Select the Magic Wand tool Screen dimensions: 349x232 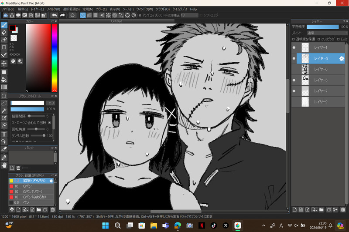4,111
